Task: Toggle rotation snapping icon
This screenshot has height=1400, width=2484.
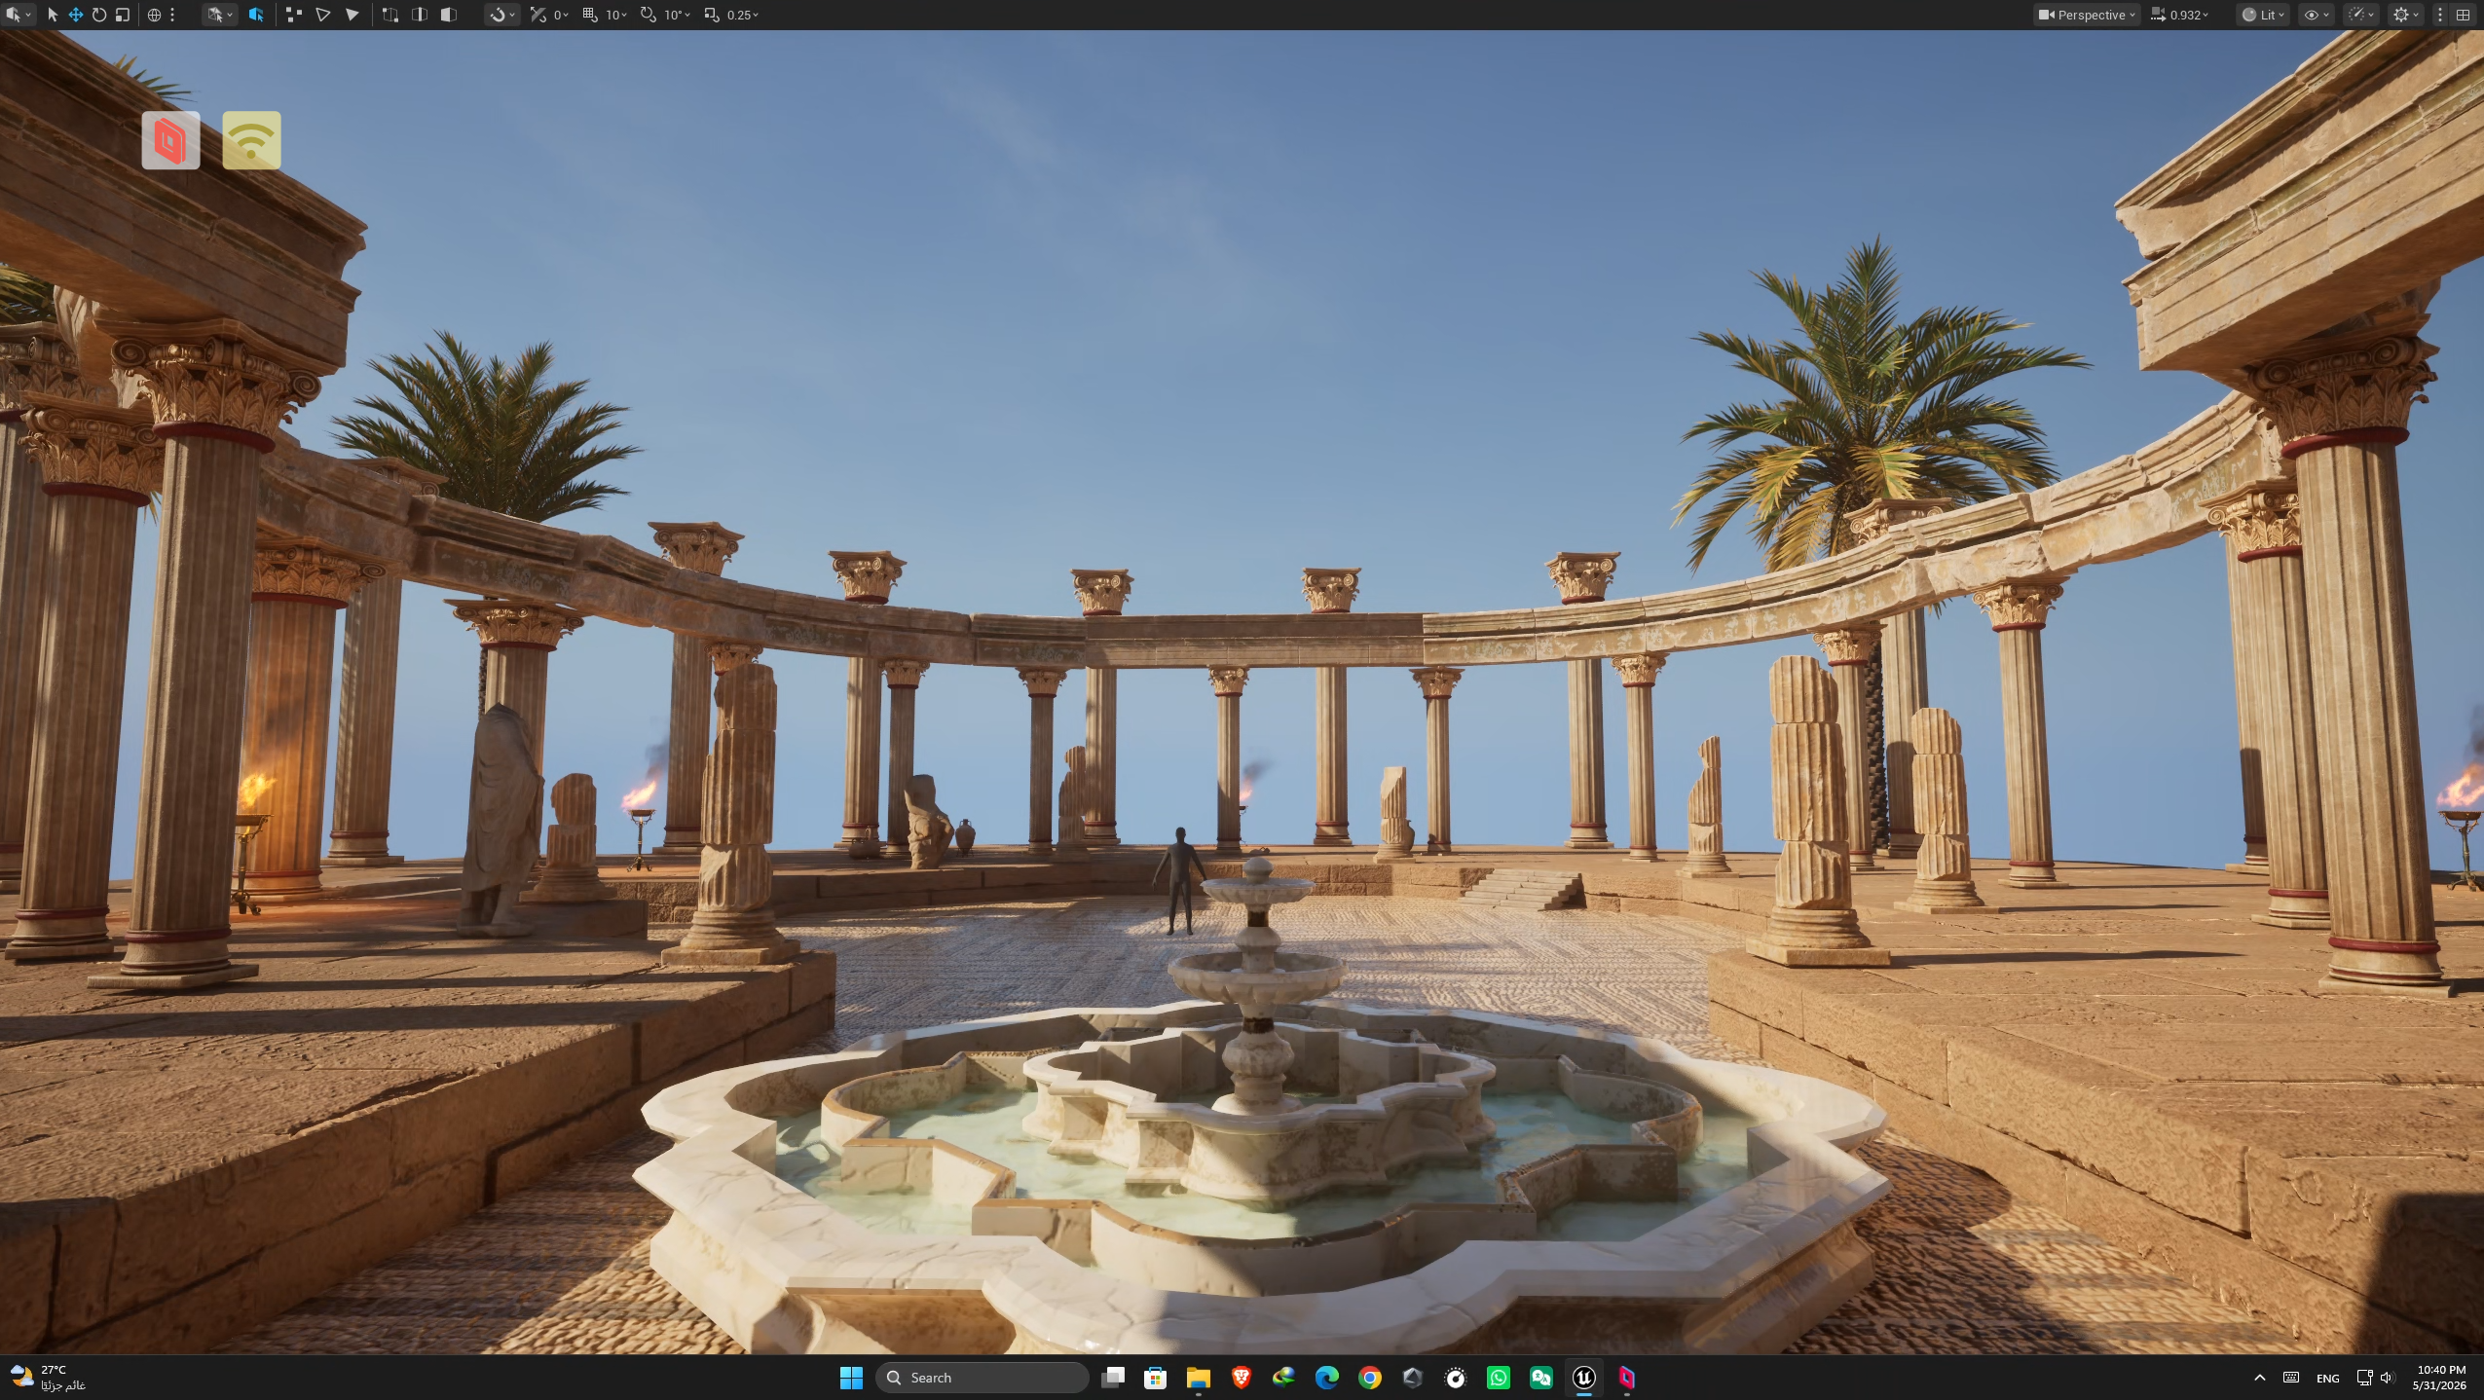Action: pyautogui.click(x=649, y=15)
